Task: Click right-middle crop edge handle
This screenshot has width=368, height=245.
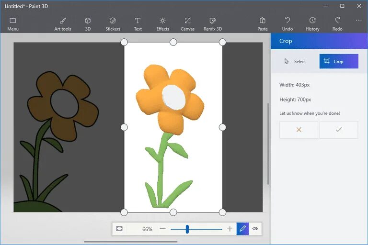Action: coord(222,127)
